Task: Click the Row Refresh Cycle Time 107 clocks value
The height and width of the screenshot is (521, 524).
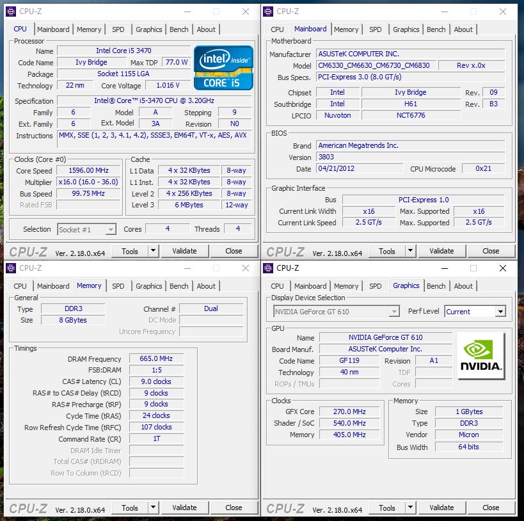Action: (156, 427)
